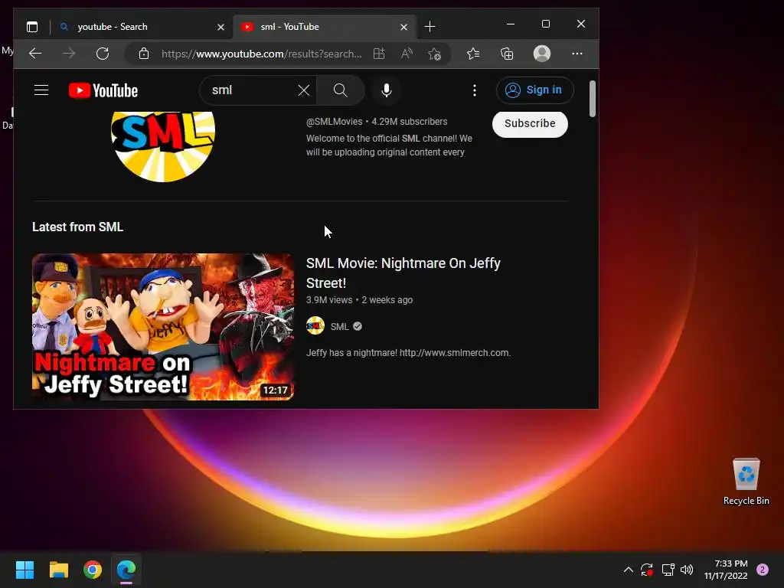Select Microsoft Edge on the taskbar

126,570
